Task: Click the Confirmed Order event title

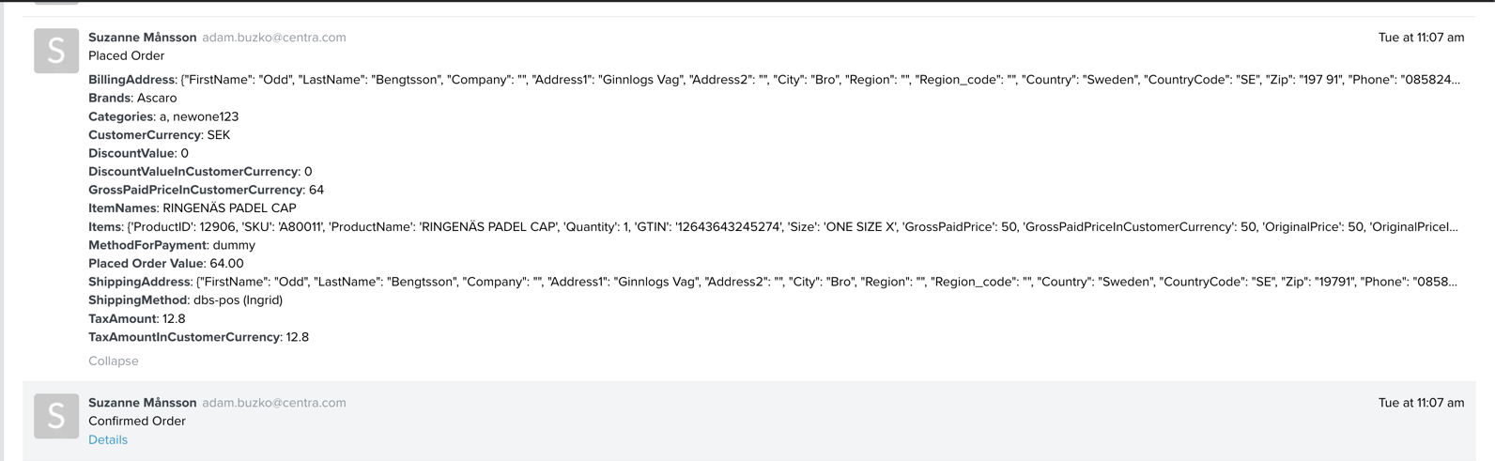Action: (x=137, y=422)
